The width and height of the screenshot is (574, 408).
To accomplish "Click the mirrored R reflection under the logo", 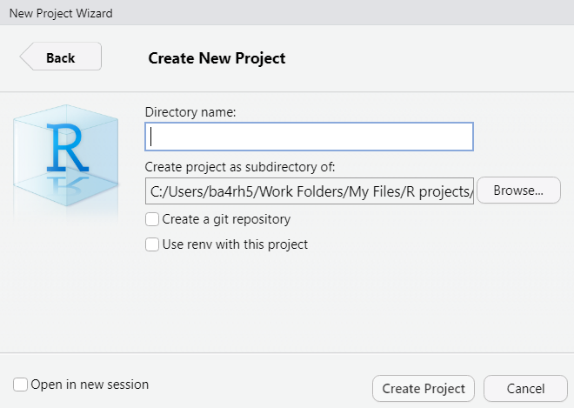I will click(67, 185).
